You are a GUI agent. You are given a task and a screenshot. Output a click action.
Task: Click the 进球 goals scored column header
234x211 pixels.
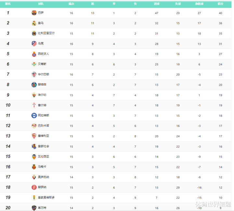click(x=156, y=4)
